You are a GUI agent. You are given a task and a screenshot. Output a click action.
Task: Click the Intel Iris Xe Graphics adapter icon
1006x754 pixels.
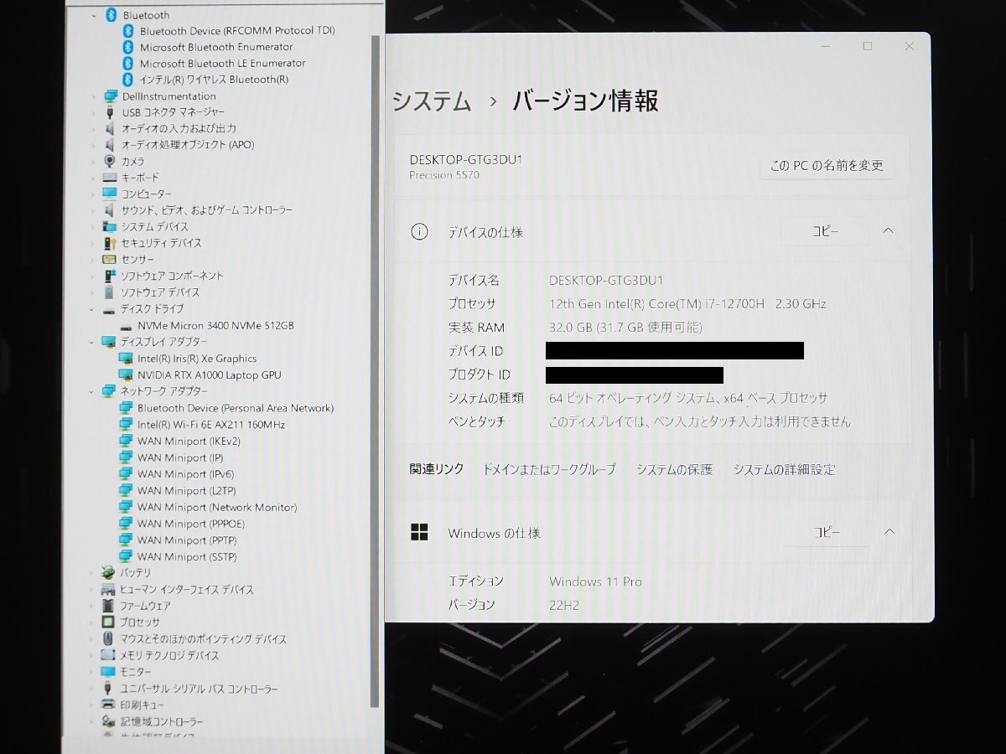[126, 359]
